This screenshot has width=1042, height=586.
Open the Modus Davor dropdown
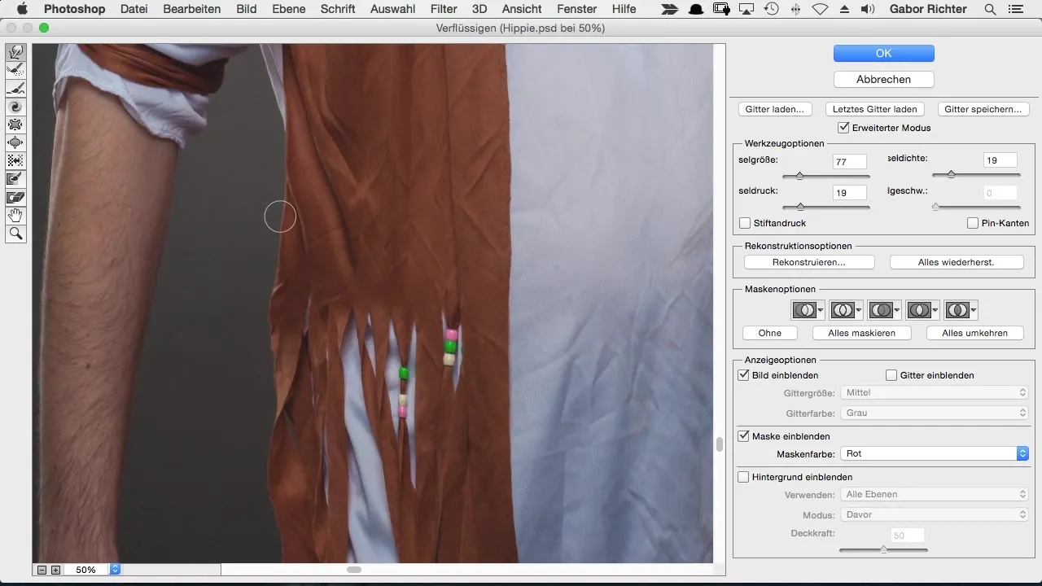935,514
